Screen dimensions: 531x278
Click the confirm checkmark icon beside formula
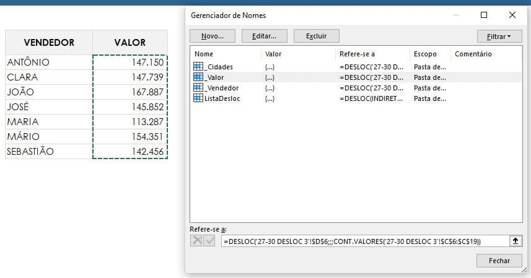210,241
